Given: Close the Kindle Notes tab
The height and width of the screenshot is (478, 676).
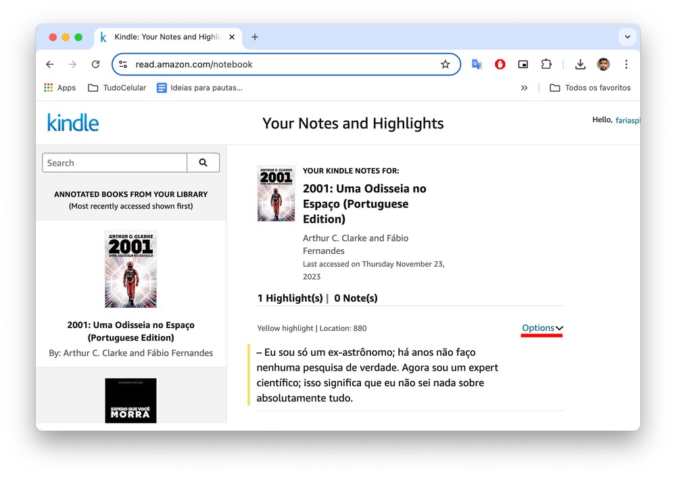Looking at the screenshot, I should [232, 37].
